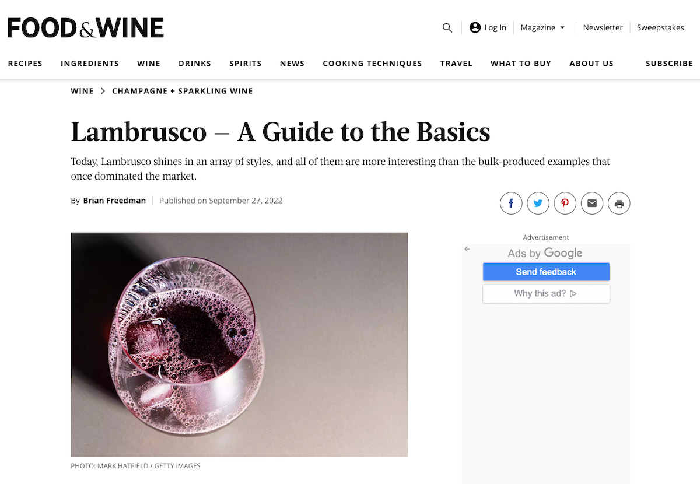
Task: Open the Cooking Techniques menu
Action: point(372,63)
